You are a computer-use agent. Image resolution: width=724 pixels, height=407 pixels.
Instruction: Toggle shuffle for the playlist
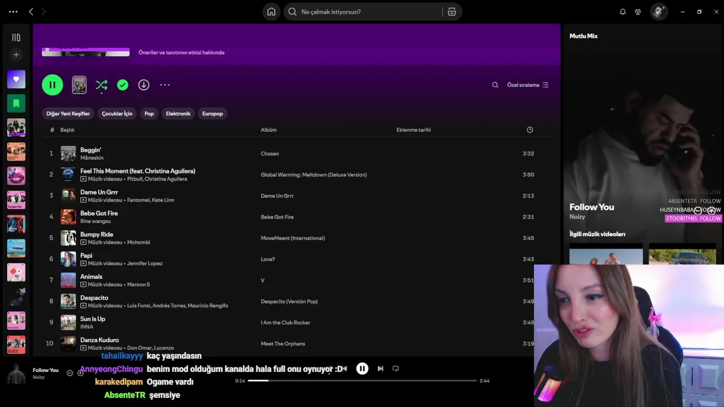pyautogui.click(x=101, y=85)
